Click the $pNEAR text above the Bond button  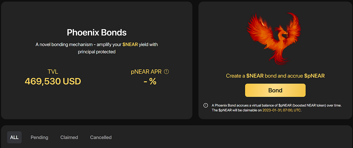[314, 76]
